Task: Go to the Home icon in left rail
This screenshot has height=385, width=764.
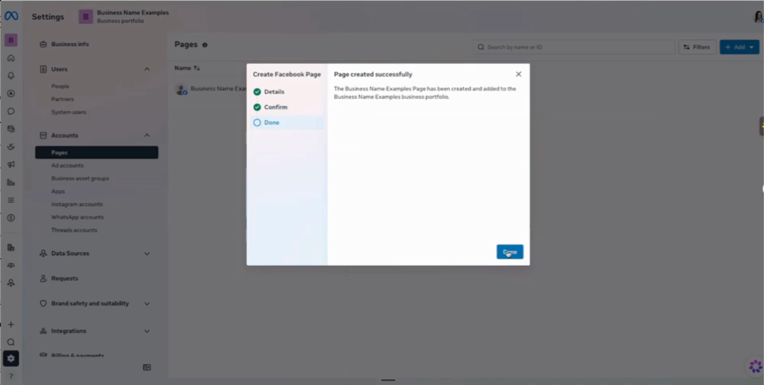Action: point(11,58)
